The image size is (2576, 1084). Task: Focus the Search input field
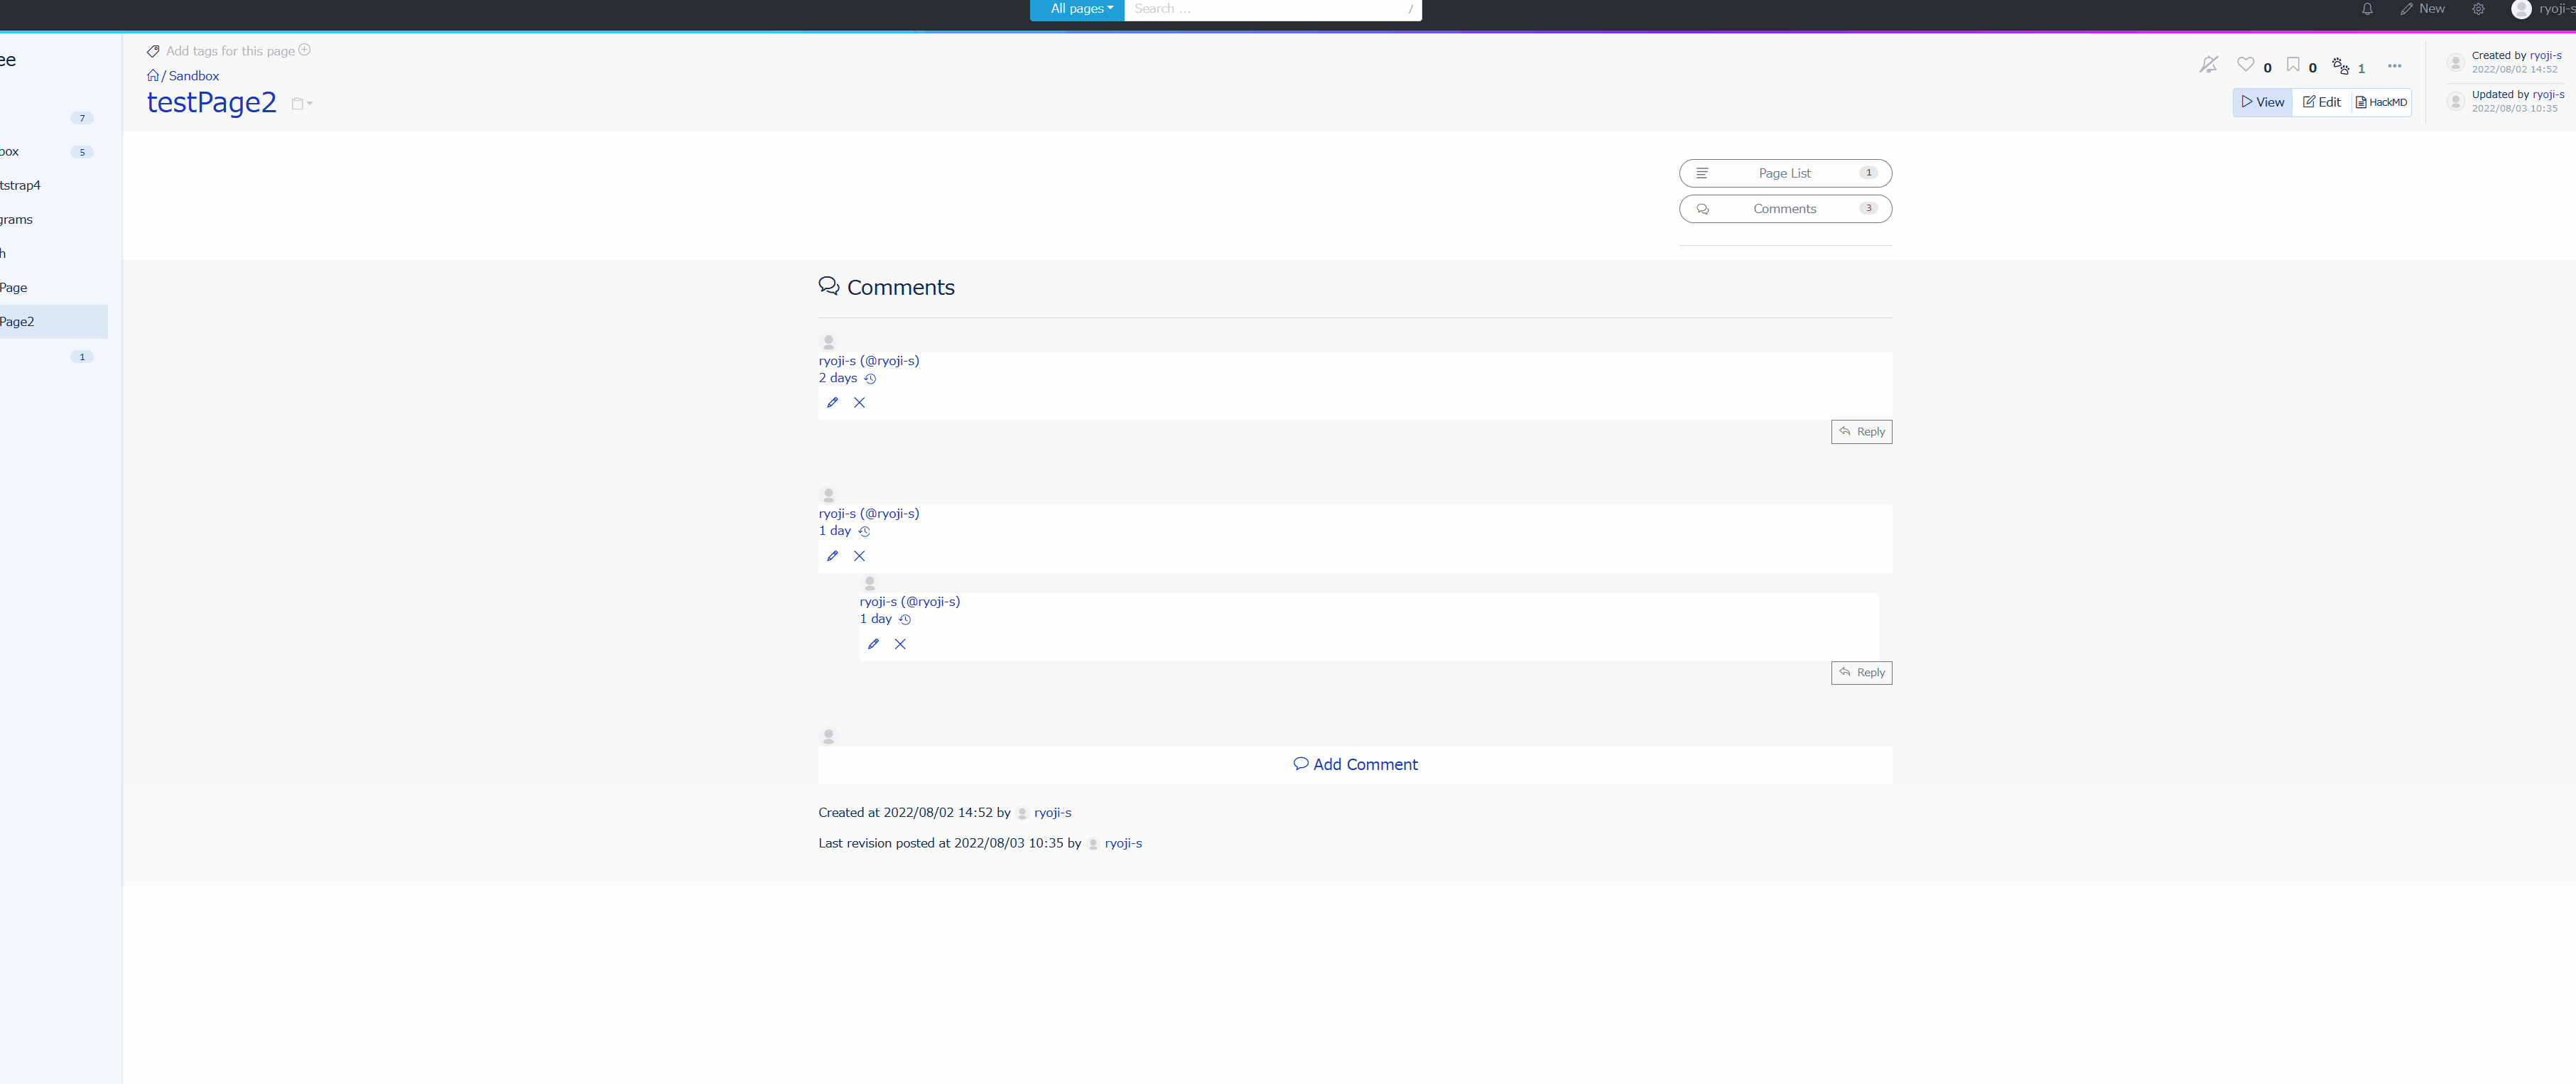(1265, 9)
